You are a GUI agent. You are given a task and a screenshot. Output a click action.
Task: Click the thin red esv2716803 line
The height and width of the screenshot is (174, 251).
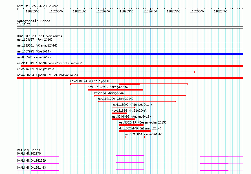coord(105,72)
